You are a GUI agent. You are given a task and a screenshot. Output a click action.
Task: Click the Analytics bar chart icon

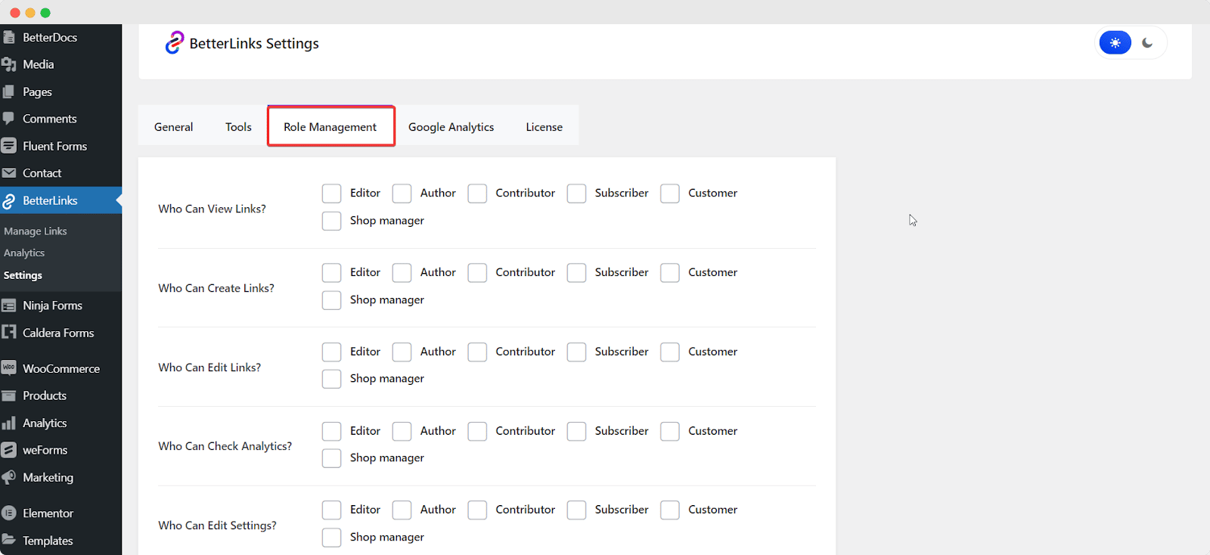pos(9,423)
